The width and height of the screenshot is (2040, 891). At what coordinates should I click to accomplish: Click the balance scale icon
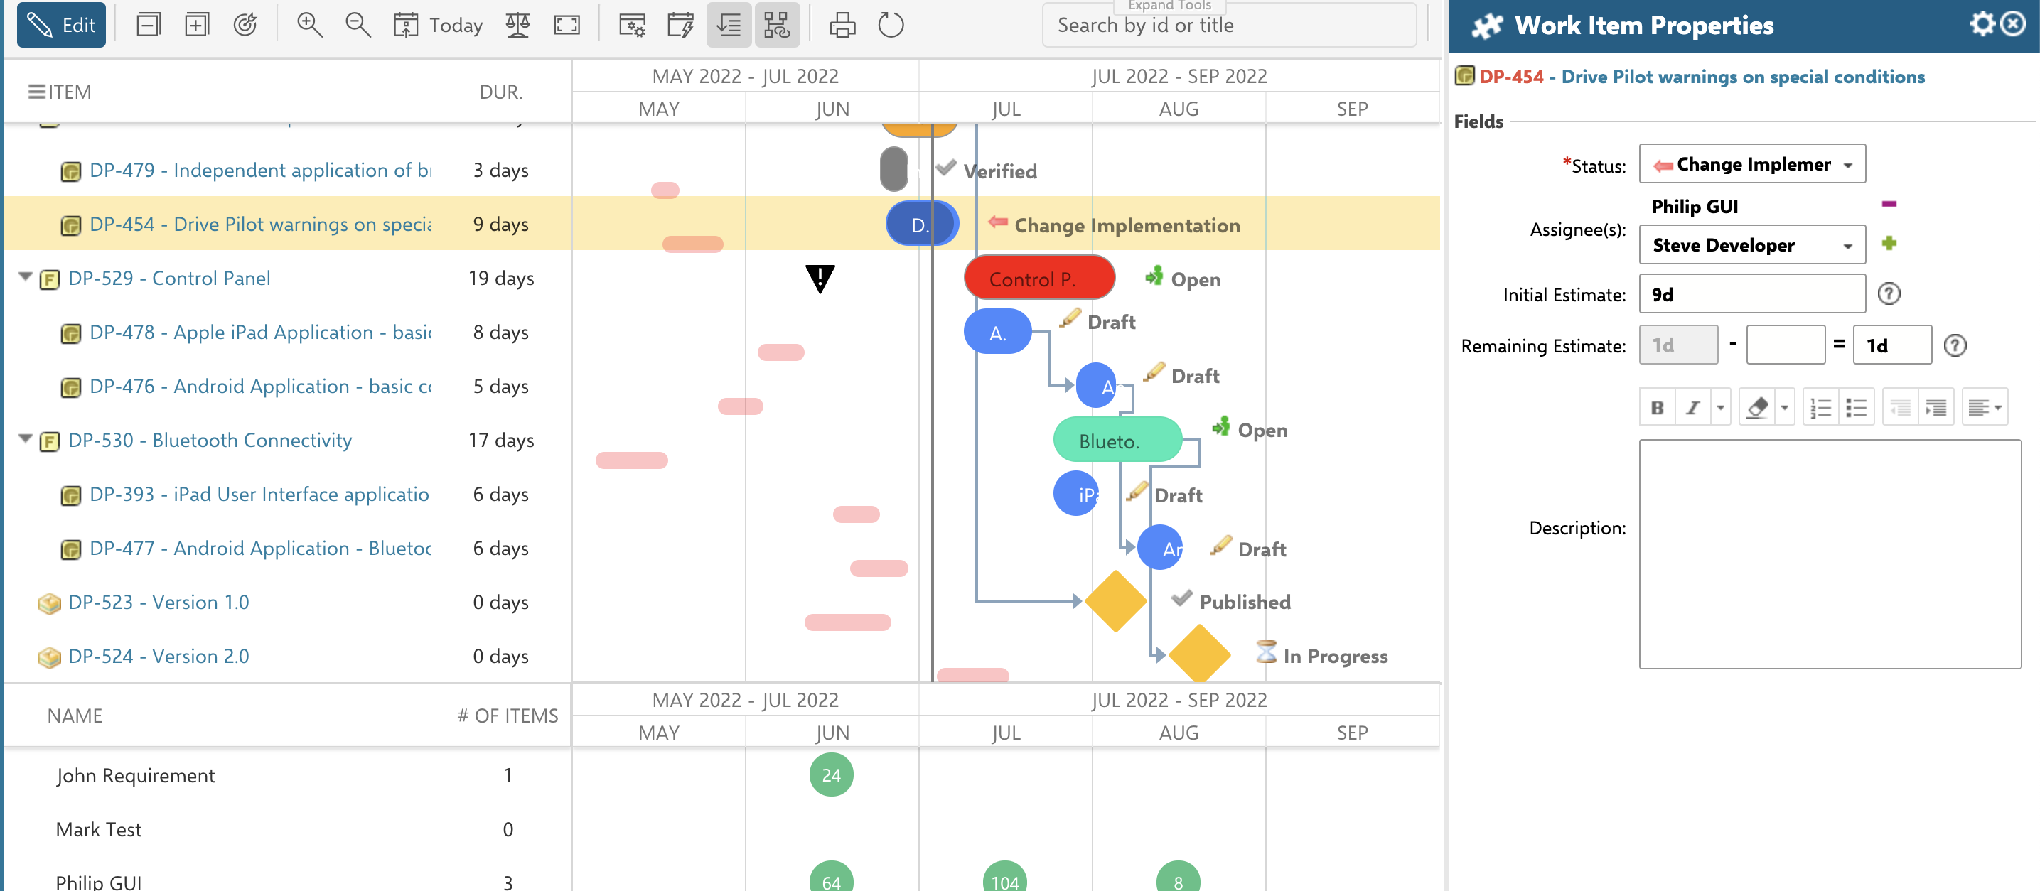[517, 26]
